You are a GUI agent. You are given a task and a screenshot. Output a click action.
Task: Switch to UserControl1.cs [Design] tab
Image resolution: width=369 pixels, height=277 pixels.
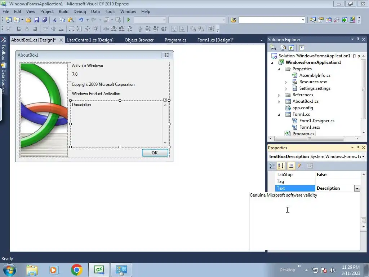(90, 40)
